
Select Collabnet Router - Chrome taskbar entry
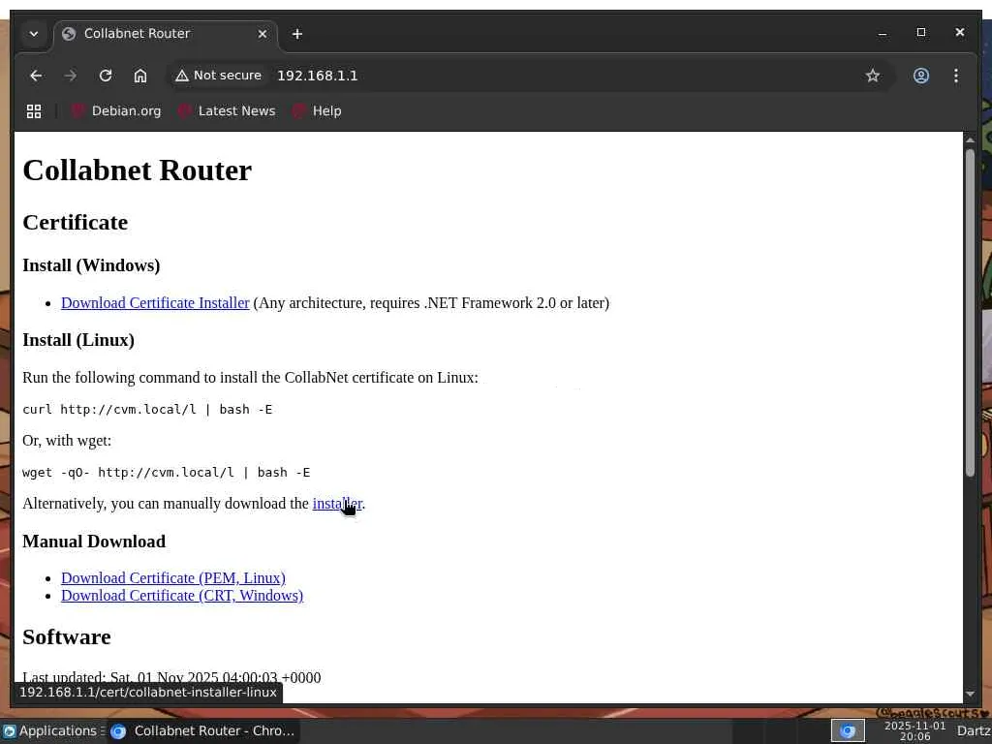tap(203, 731)
